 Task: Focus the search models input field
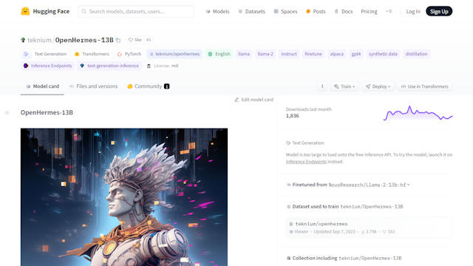point(136,12)
